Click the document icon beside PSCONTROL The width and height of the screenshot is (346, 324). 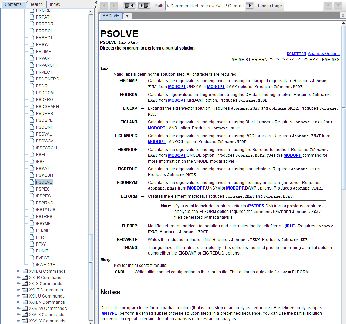32,79
